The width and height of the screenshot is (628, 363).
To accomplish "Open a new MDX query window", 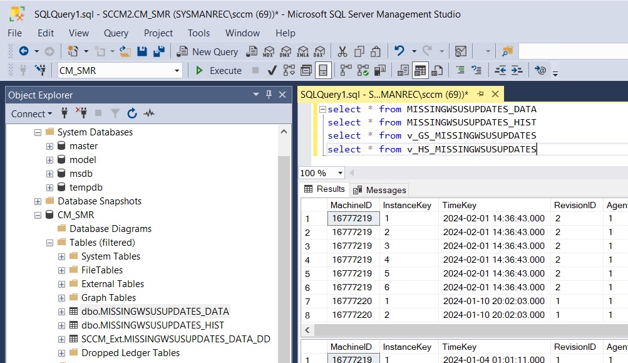I will (x=269, y=51).
